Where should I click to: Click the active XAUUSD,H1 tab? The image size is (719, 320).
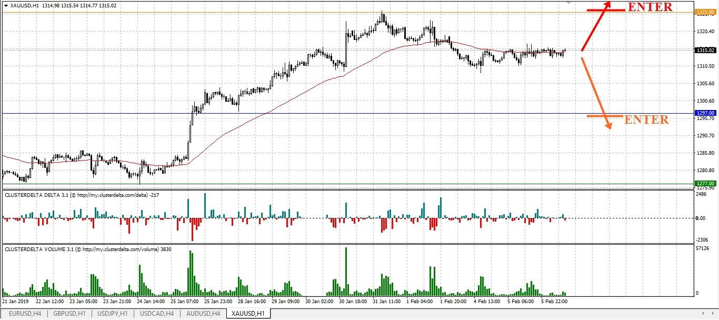click(247, 314)
